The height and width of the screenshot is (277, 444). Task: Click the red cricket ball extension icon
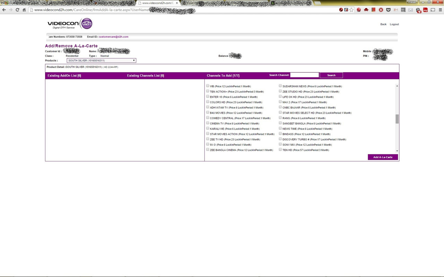(x=359, y=10)
